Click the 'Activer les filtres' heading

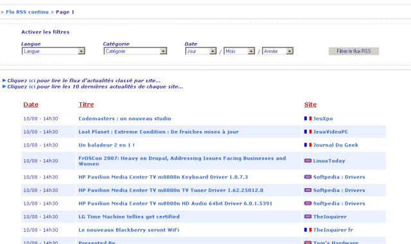(46, 32)
